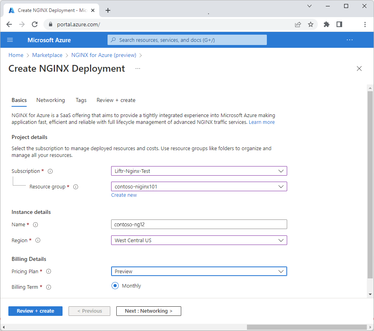
Task: Open the Region dropdown list
Action: [x=199, y=240]
